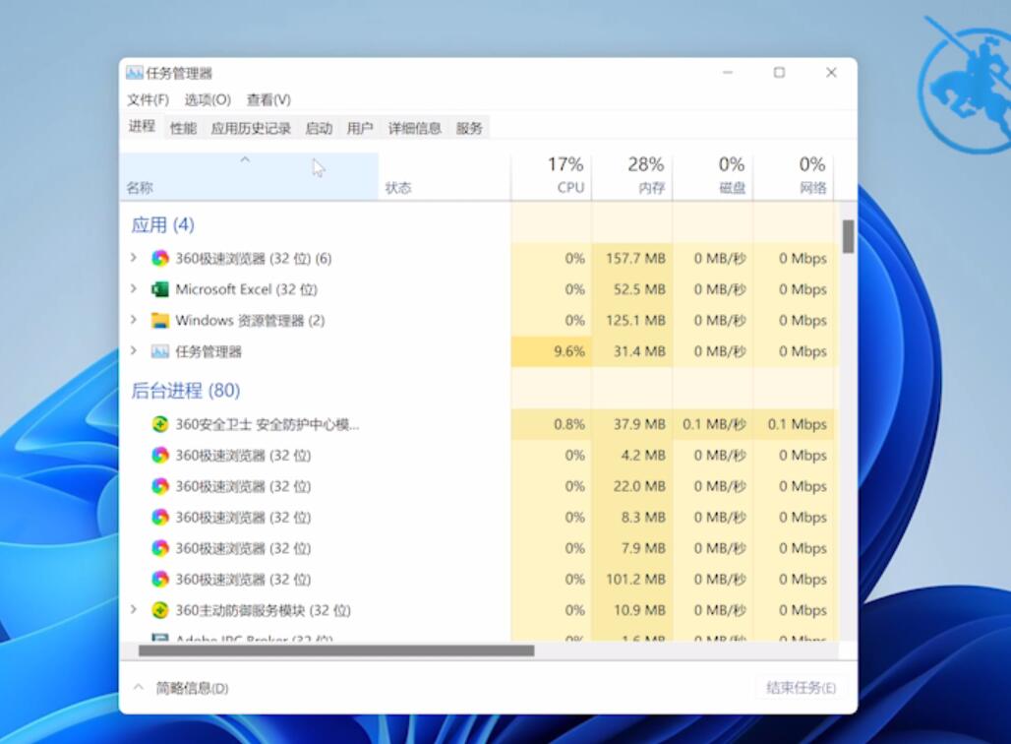
Task: Open the 文件(F) menu
Action: coord(148,100)
